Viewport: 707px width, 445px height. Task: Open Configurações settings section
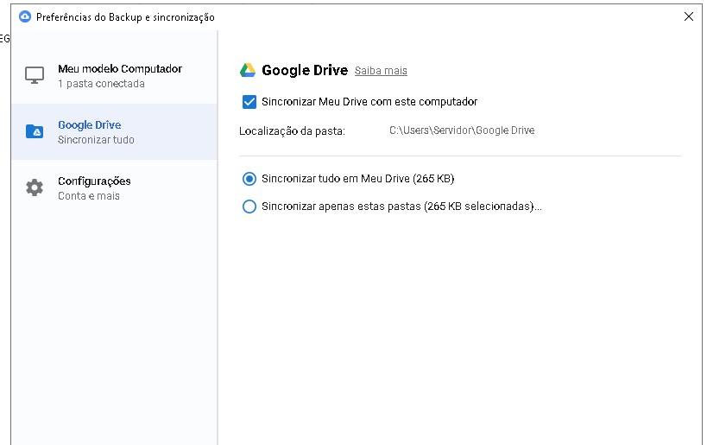114,188
